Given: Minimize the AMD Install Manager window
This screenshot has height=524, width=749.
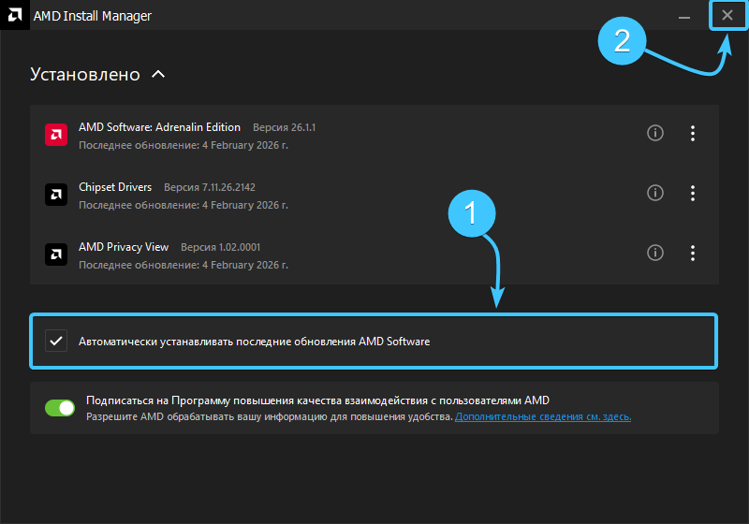Looking at the screenshot, I should 684,16.
